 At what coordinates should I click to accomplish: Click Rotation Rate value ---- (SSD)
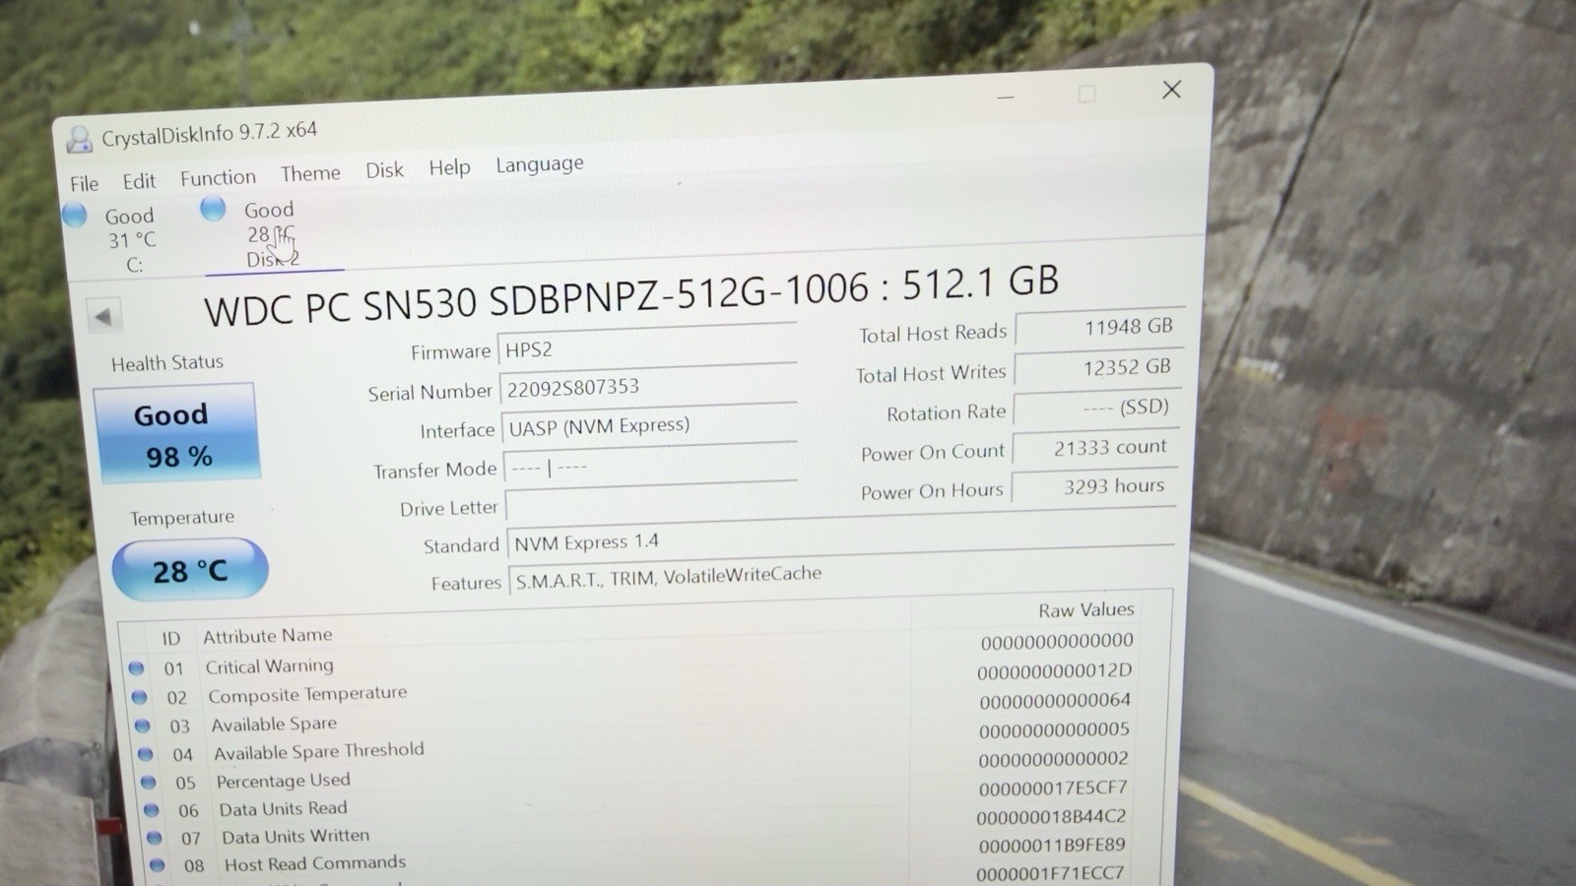point(1095,408)
